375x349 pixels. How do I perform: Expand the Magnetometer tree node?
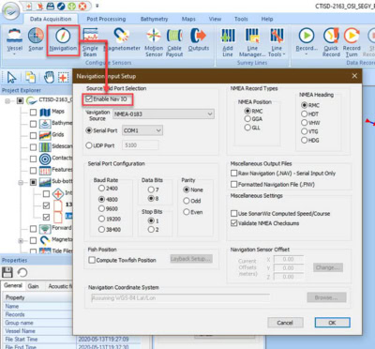(21, 240)
